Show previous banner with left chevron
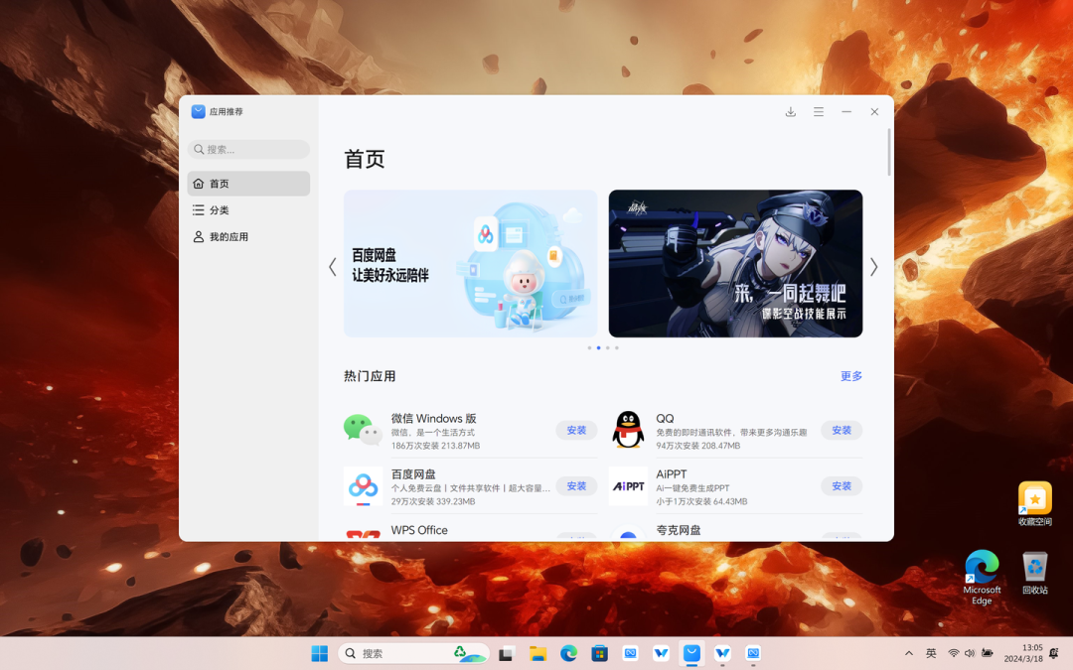1073x670 pixels. point(333,267)
